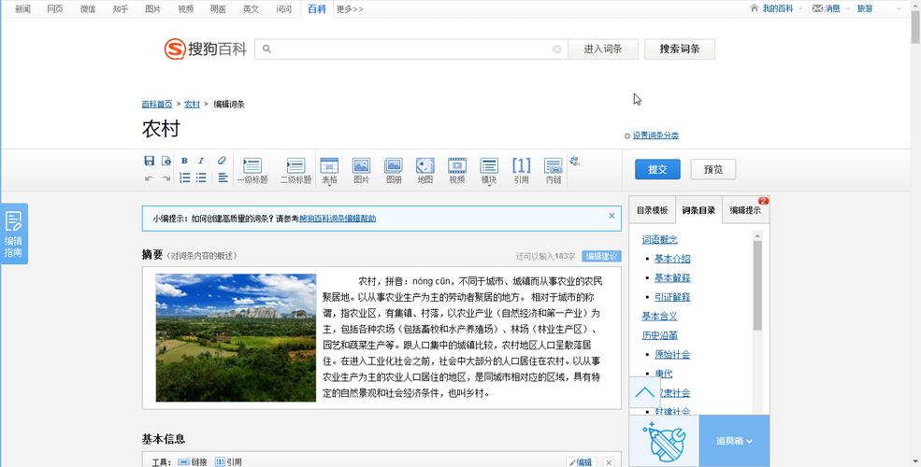Jump to 基本介绍 in the catalog

coord(672,259)
